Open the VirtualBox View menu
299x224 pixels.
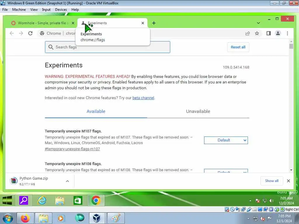point(34,10)
